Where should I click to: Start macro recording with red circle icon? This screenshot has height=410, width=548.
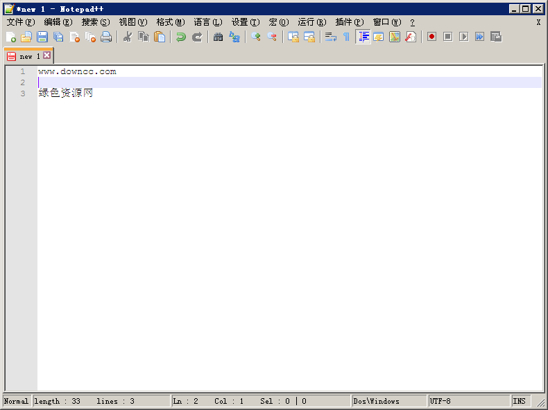tap(431, 37)
